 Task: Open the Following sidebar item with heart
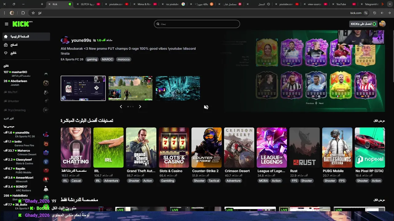26,53
